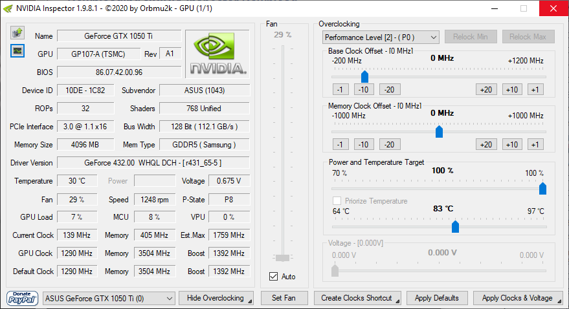Click the Hide Overclocking button
The height and width of the screenshot is (309, 569).
coord(216,298)
